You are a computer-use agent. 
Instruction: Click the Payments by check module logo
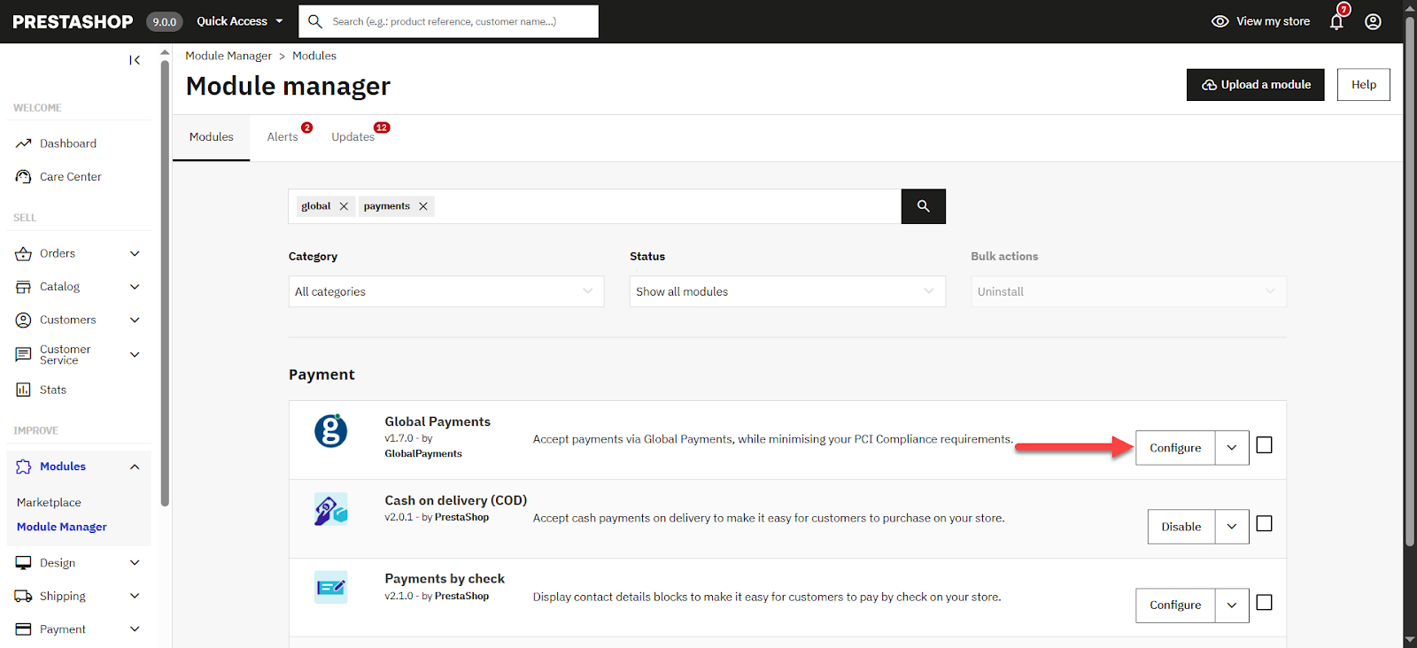[331, 587]
